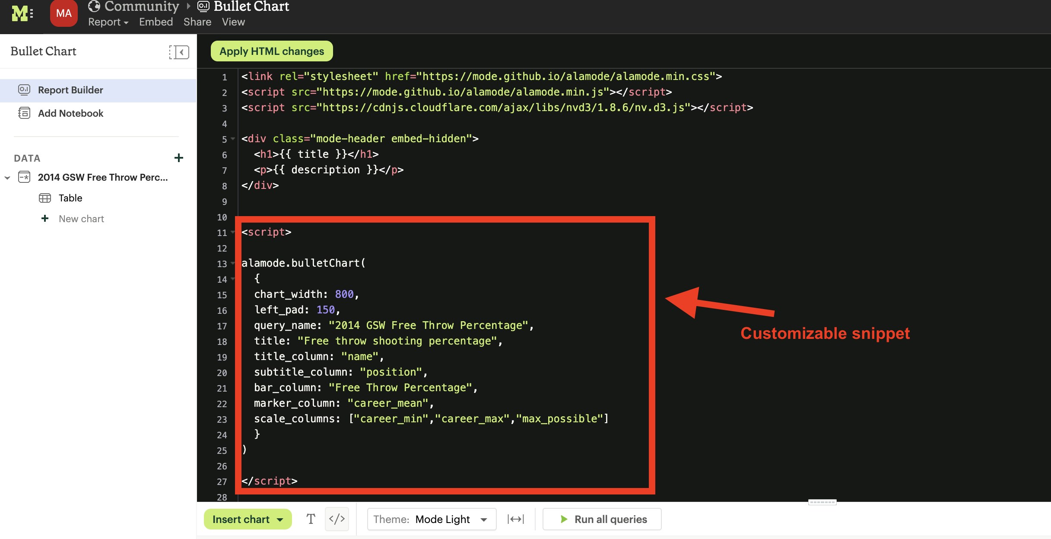Toggle the HTML editor code icon
Viewport: 1051px width, 539px height.
337,519
